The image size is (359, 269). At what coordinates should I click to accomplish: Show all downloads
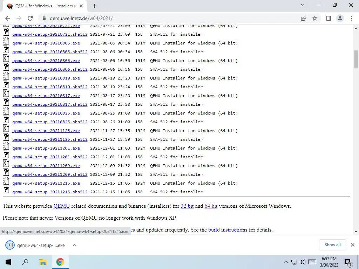point(332,245)
